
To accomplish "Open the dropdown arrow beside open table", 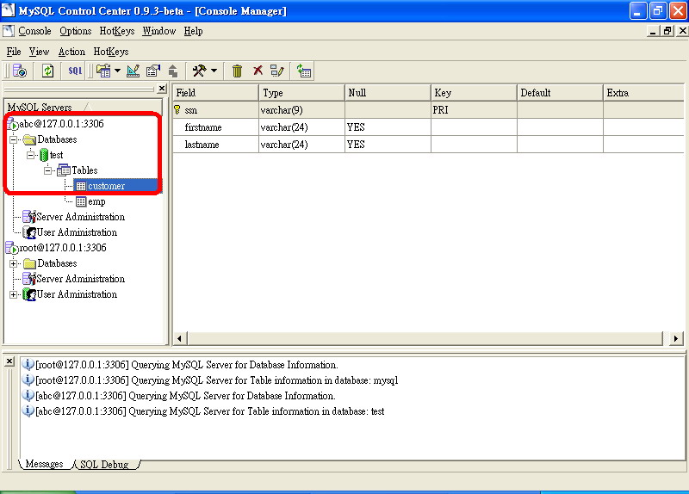I will coord(117,71).
